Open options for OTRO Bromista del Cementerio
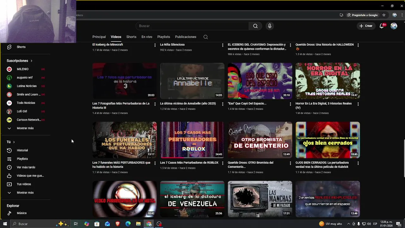 coord(290,163)
